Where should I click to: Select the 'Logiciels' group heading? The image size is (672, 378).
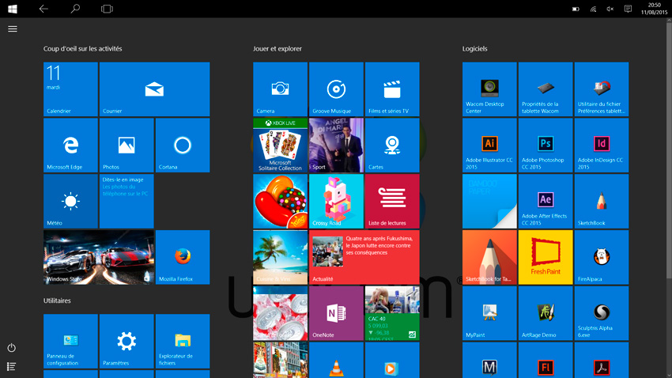[474, 48]
